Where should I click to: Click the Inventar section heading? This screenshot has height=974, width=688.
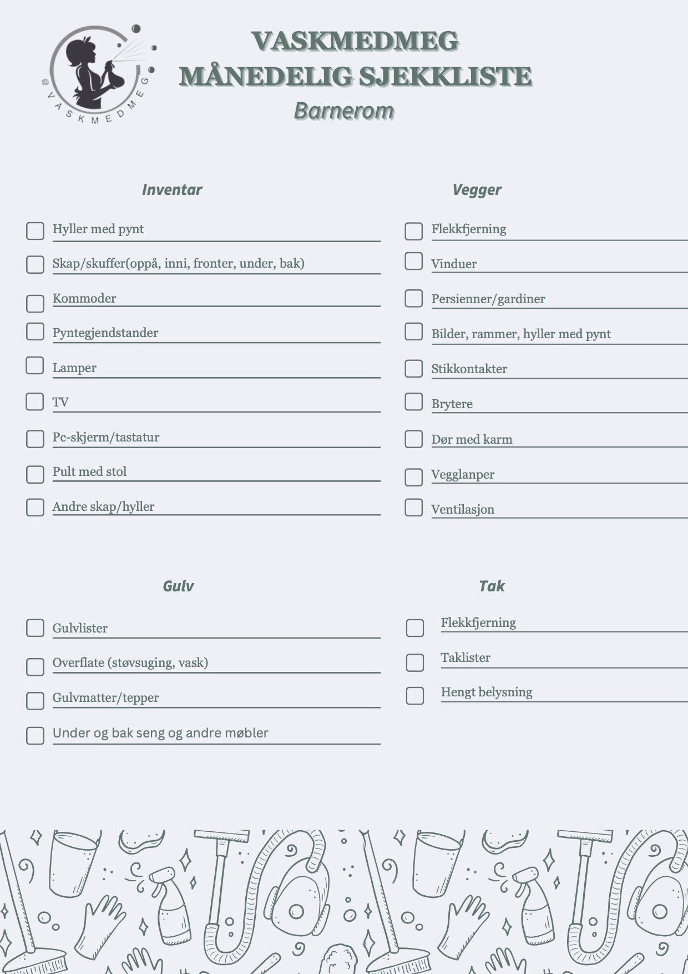click(x=172, y=190)
